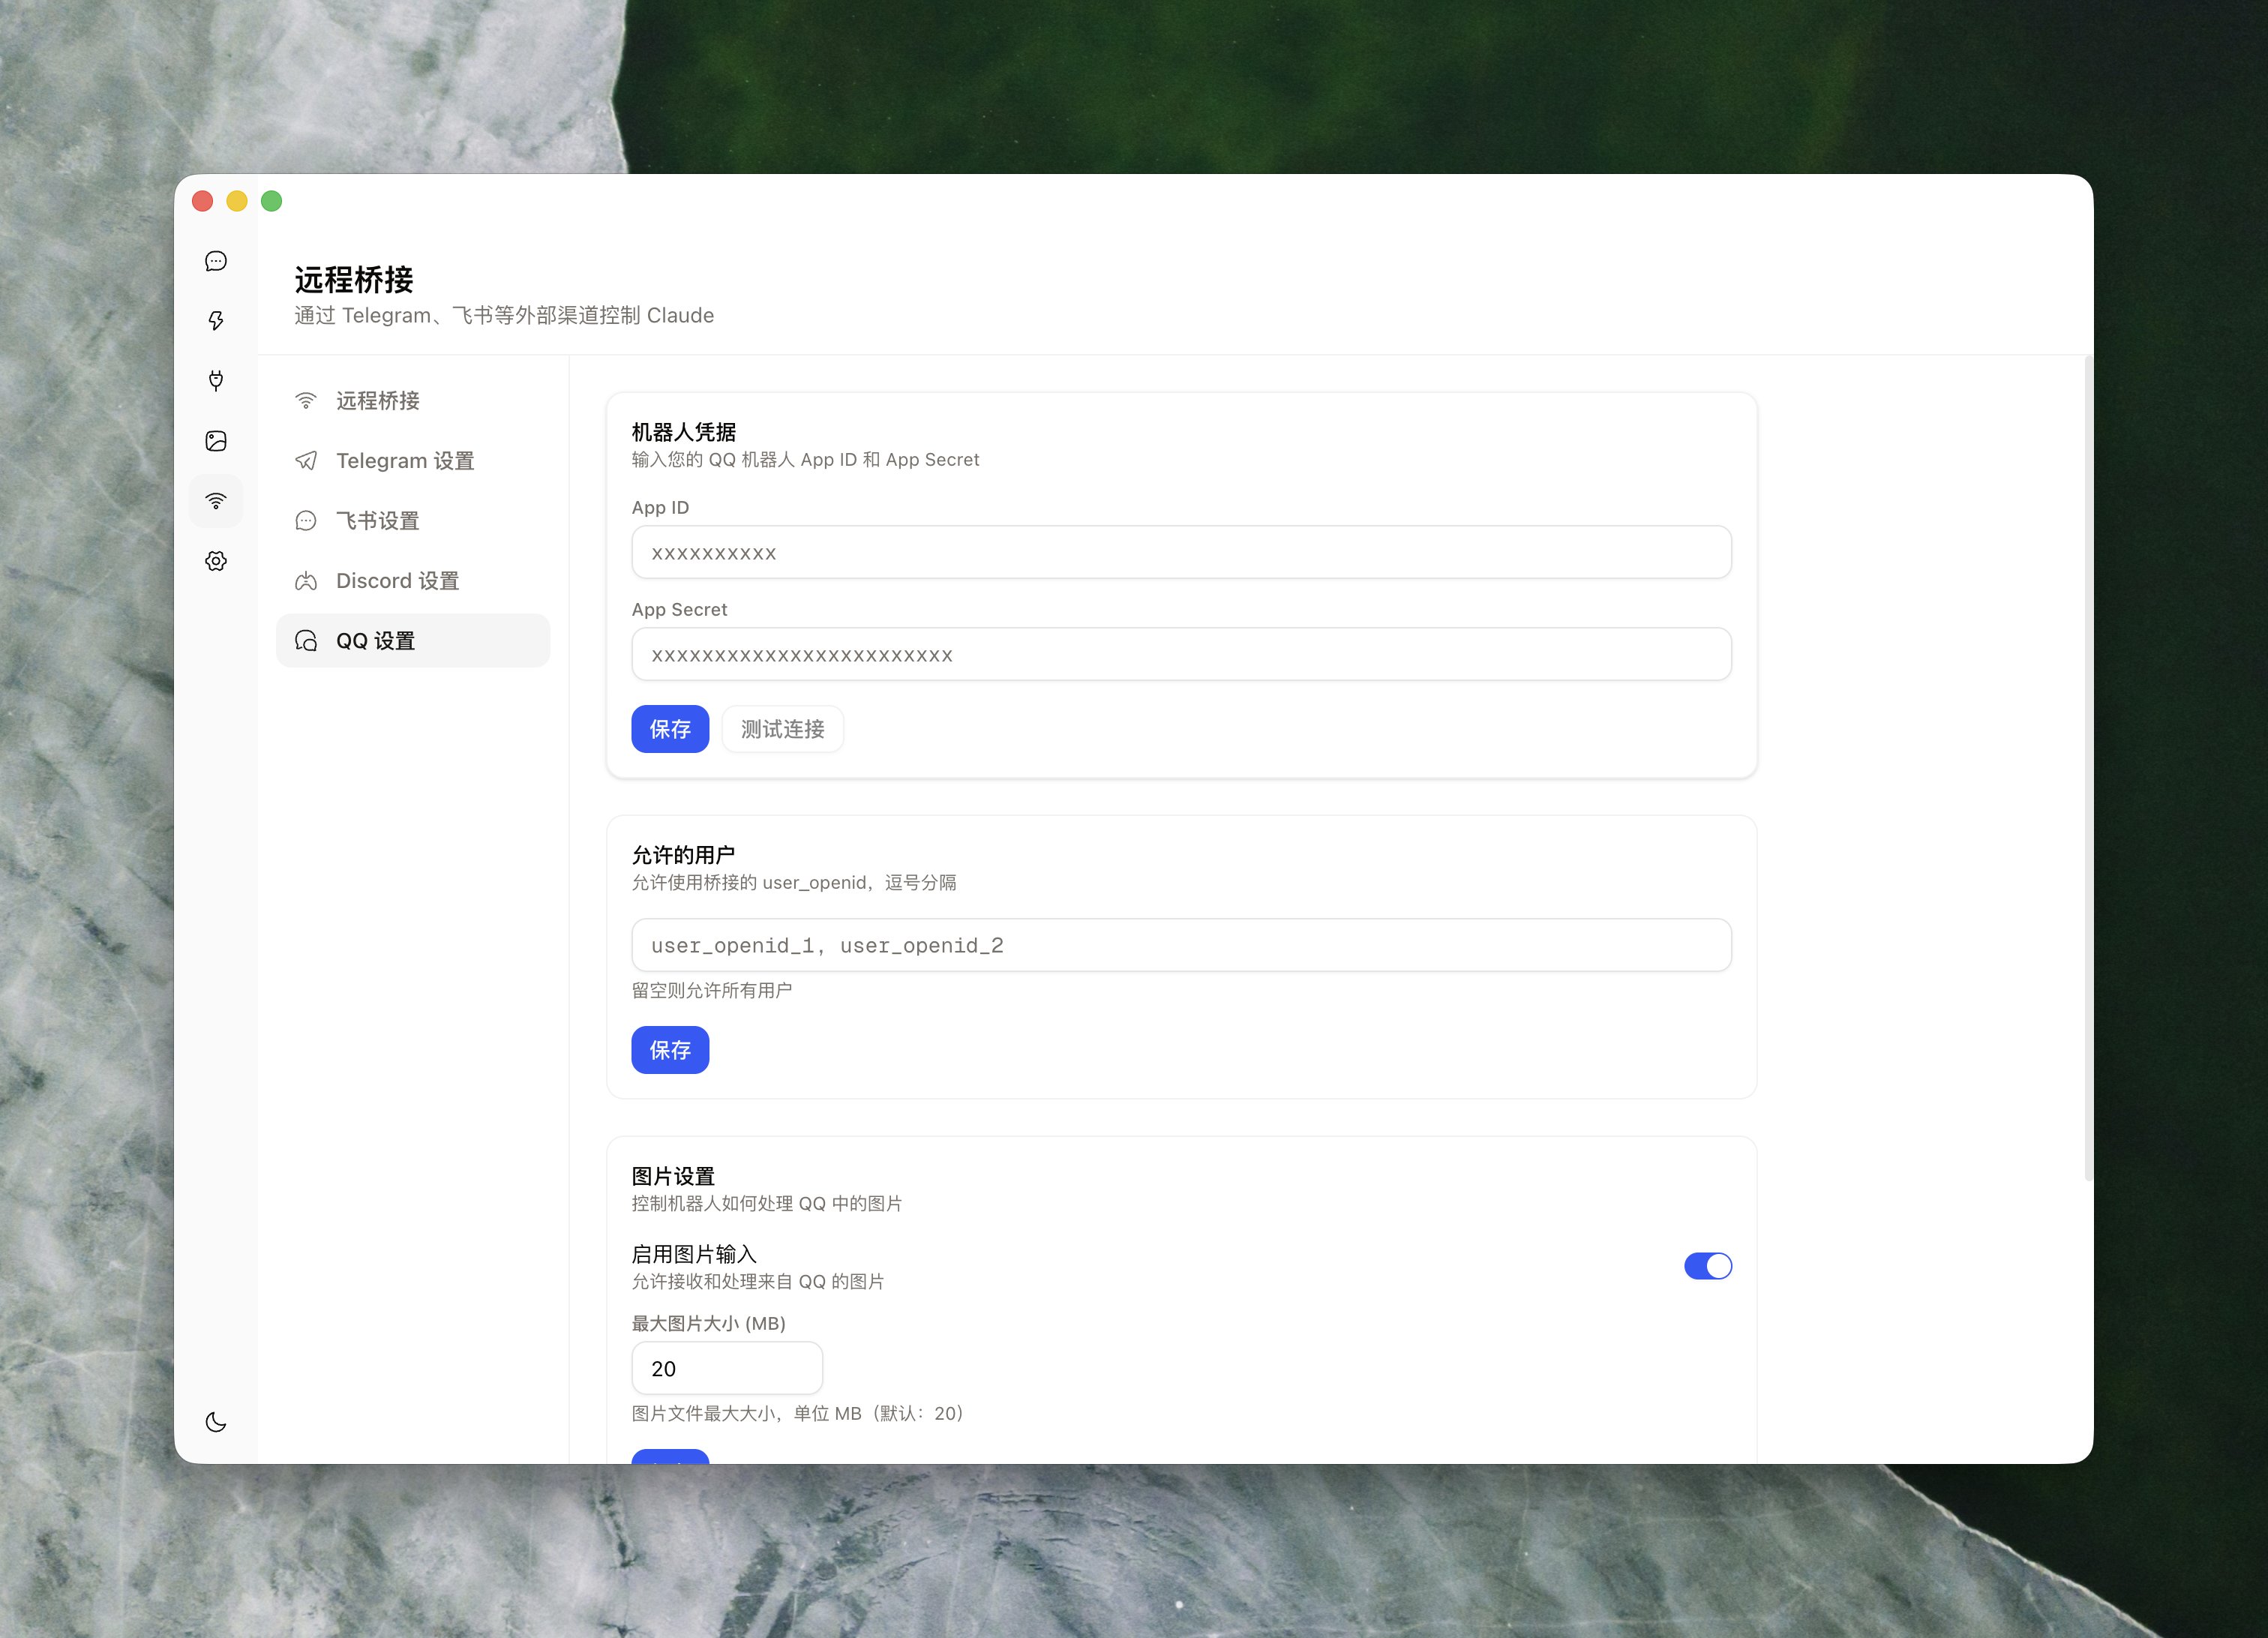Click 保存 under 允许的用户
Image resolution: width=2268 pixels, height=1638 pixels.
(x=670, y=1050)
